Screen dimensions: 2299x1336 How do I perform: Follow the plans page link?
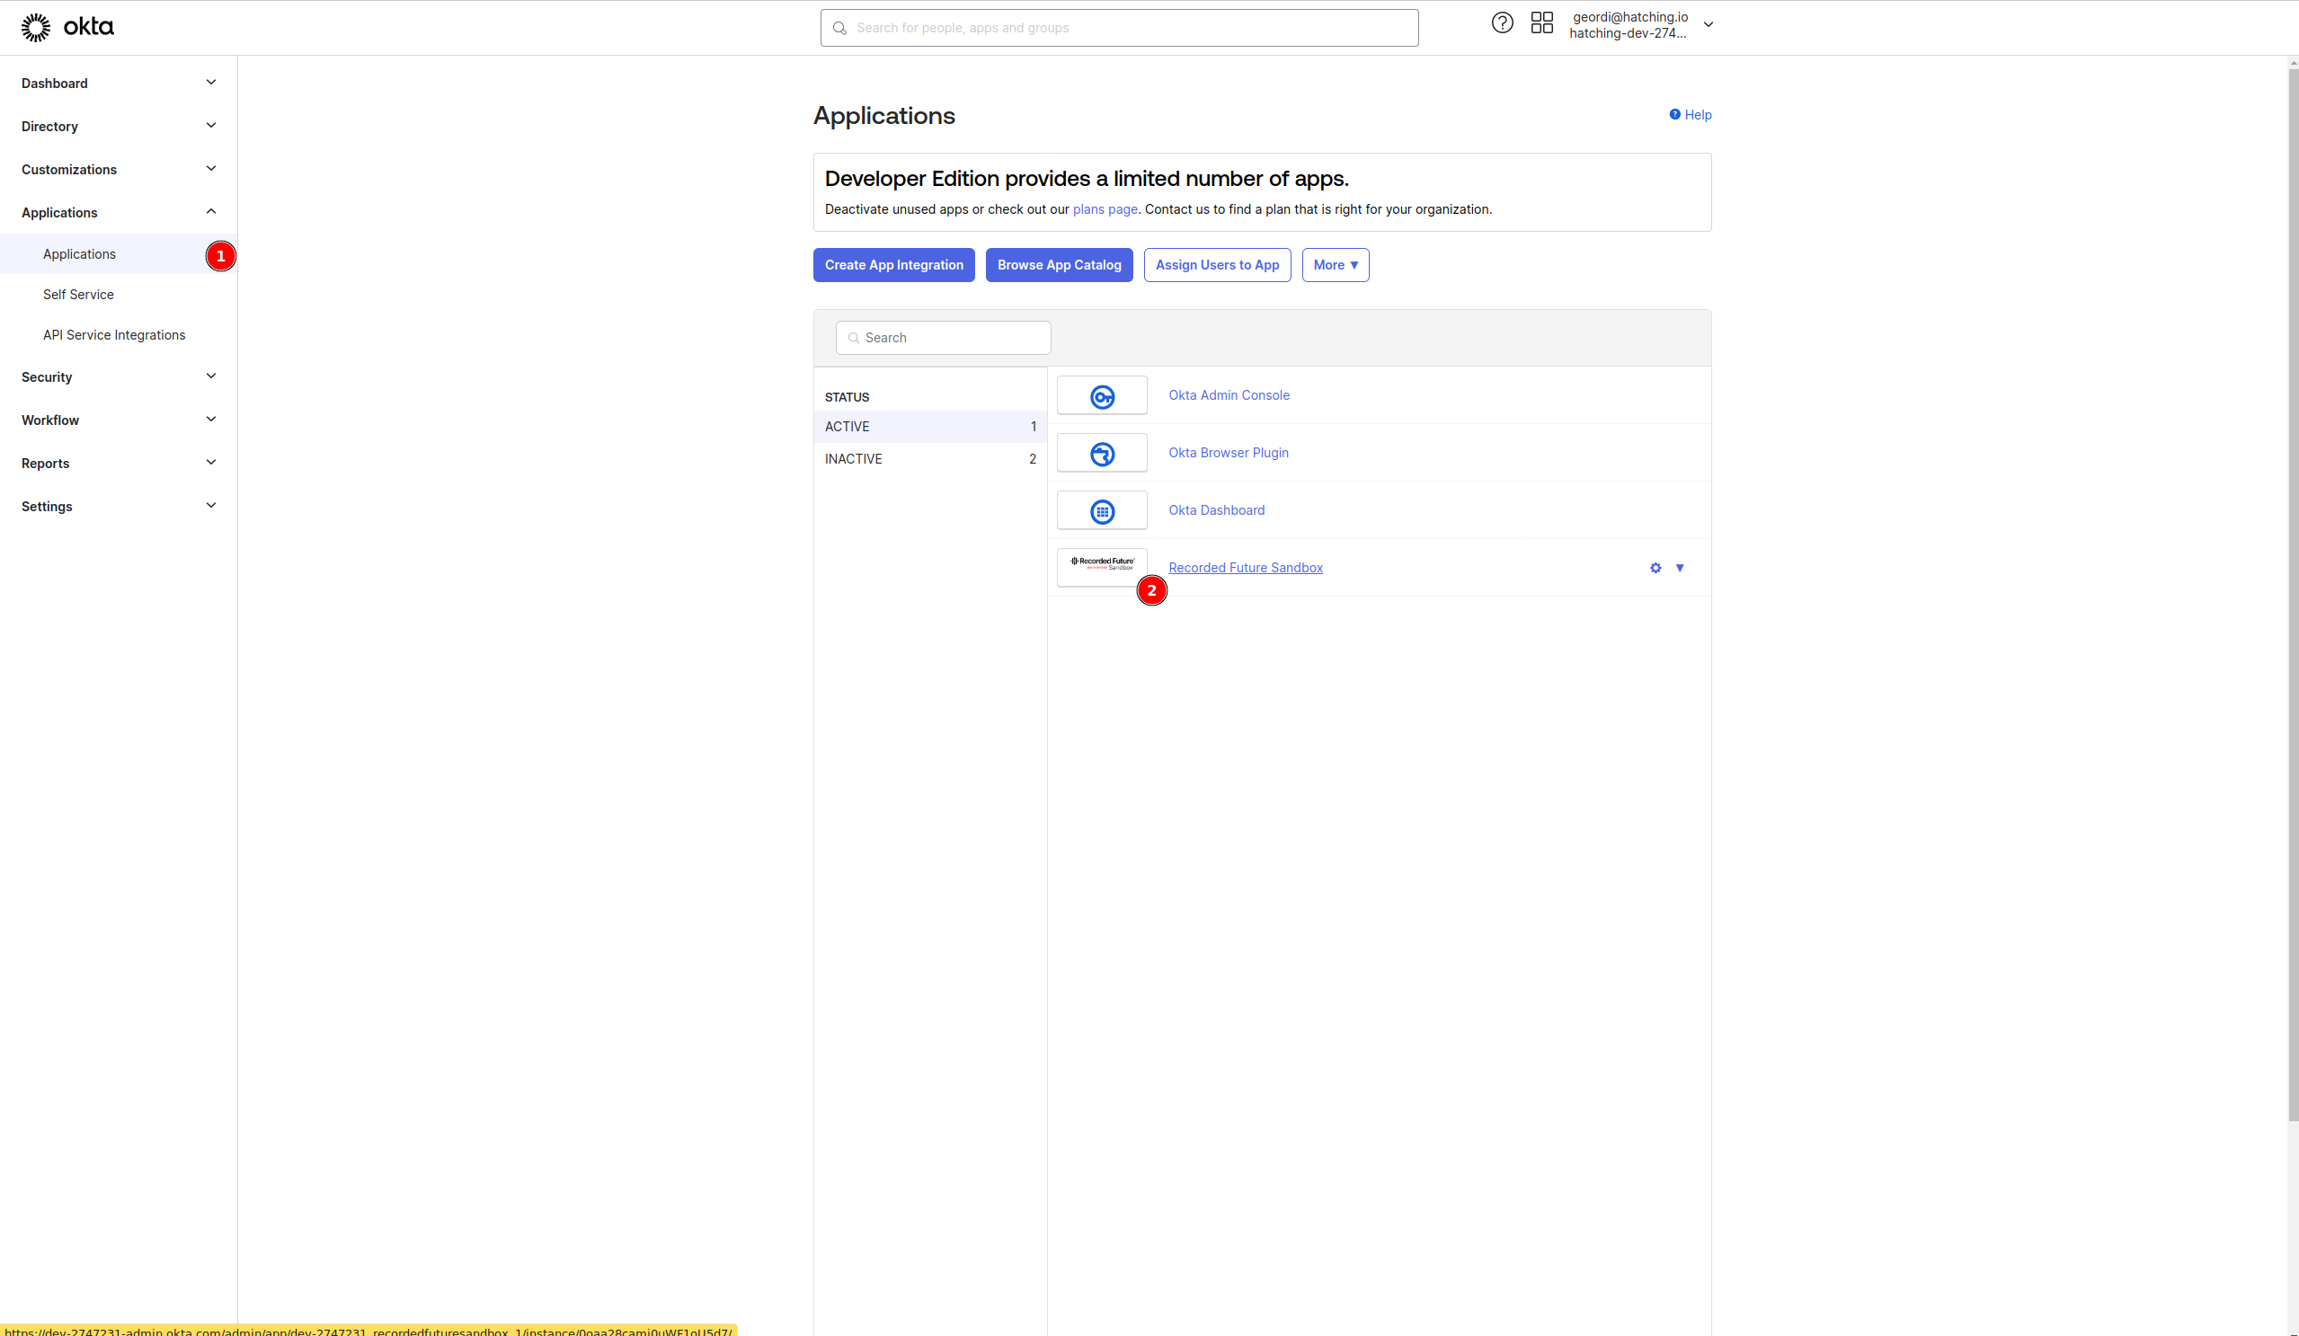pyautogui.click(x=1105, y=209)
